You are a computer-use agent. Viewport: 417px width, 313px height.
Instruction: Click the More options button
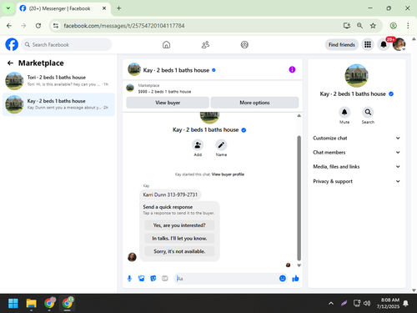point(254,103)
